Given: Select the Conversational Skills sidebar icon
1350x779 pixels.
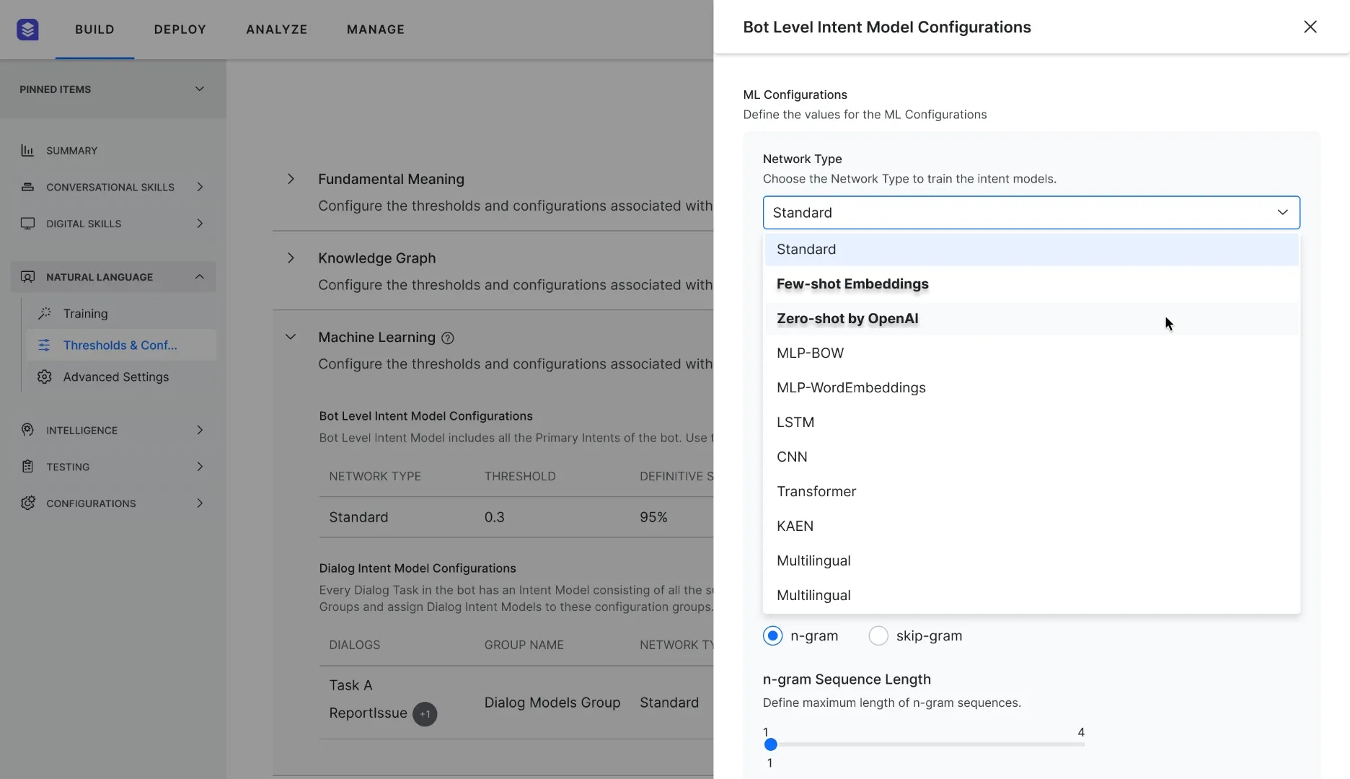Looking at the screenshot, I should coord(27,187).
